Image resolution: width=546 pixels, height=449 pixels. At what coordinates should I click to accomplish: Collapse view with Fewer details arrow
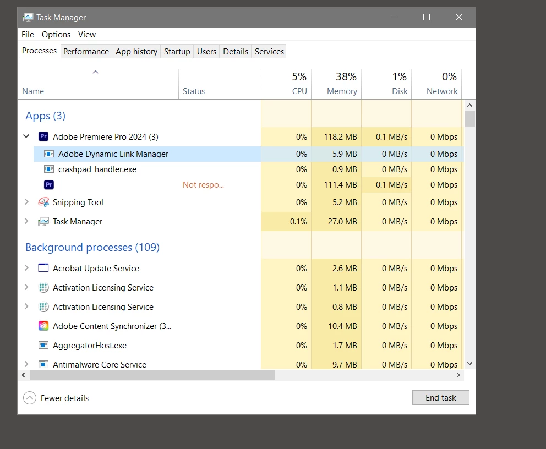pos(30,398)
